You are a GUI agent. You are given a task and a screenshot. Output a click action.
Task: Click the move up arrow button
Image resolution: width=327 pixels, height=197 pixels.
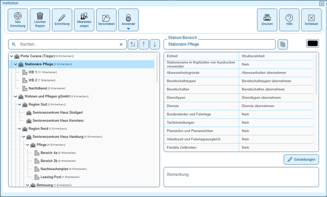tap(144, 44)
